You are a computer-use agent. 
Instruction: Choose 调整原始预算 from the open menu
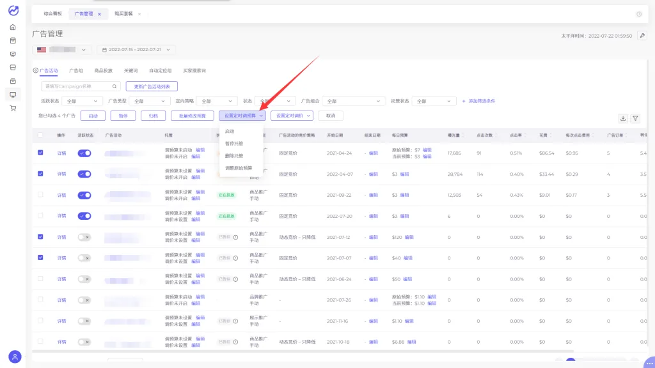[239, 168]
